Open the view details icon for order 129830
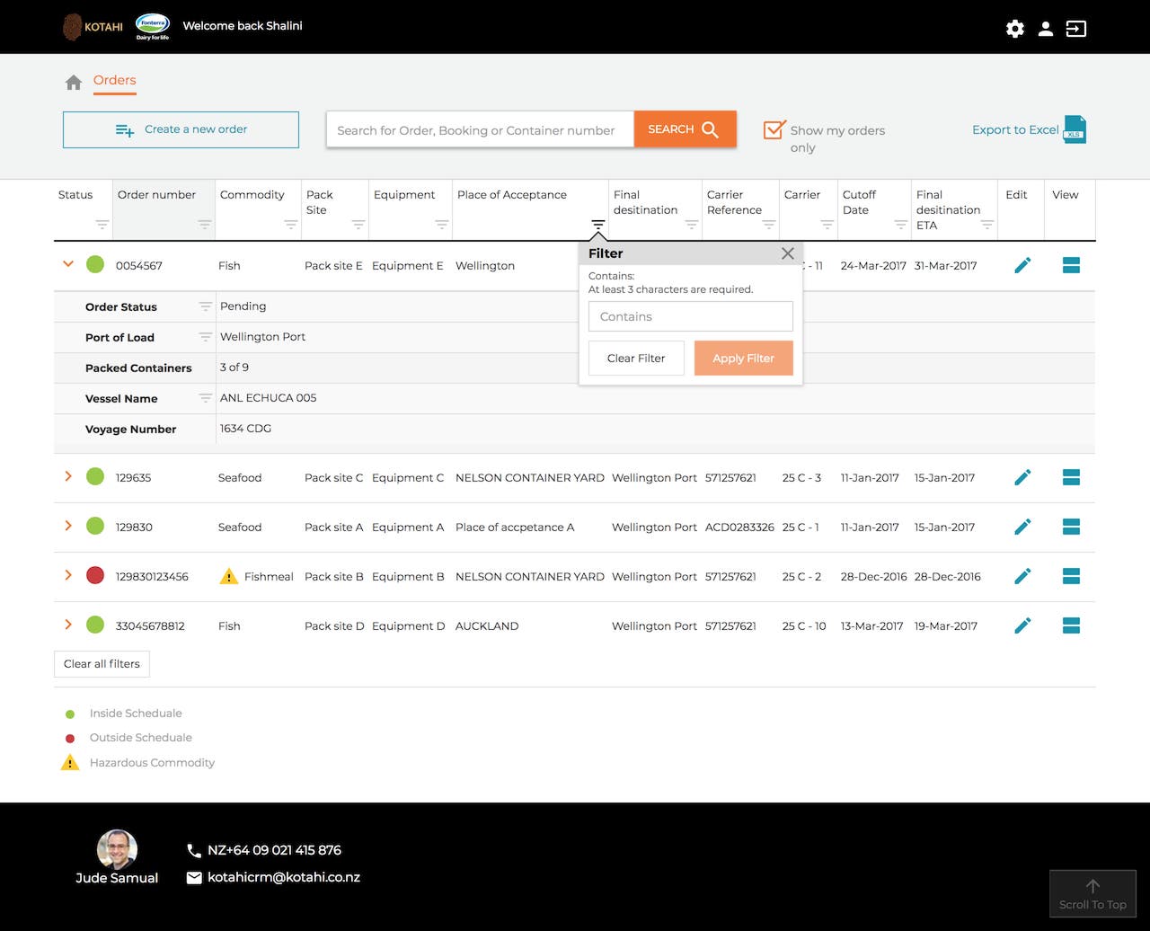 tap(1070, 528)
